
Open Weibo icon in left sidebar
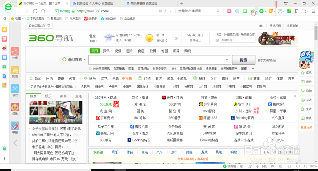[4, 48]
